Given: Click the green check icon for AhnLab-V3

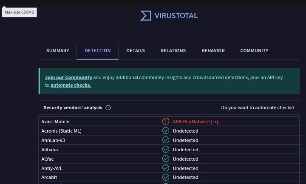Looking at the screenshot, I should pyautogui.click(x=166, y=140).
